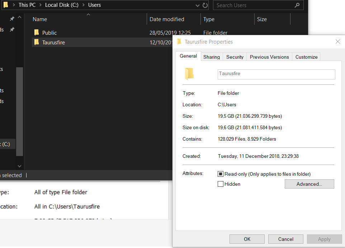Click the Created date value text
Screen dimensions: 345x248
point(258,156)
